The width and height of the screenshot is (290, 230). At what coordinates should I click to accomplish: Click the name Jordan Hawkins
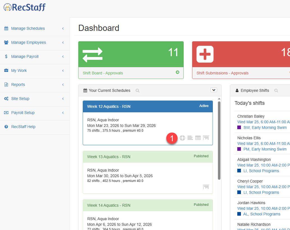pos(251,203)
